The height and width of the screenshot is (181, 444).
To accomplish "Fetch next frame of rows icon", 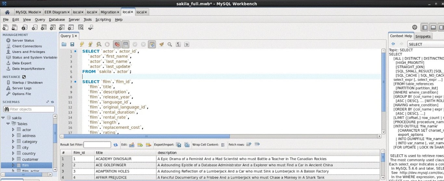I will [x=249, y=145].
